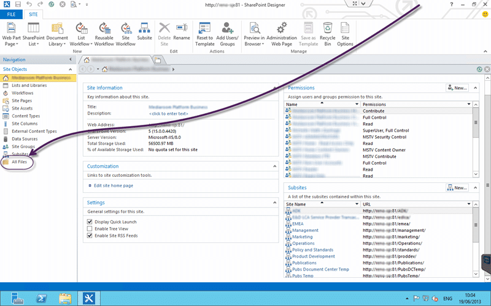The image size is (491, 306).
Task: Click the Help question mark icon
Action: click(x=451, y=4)
